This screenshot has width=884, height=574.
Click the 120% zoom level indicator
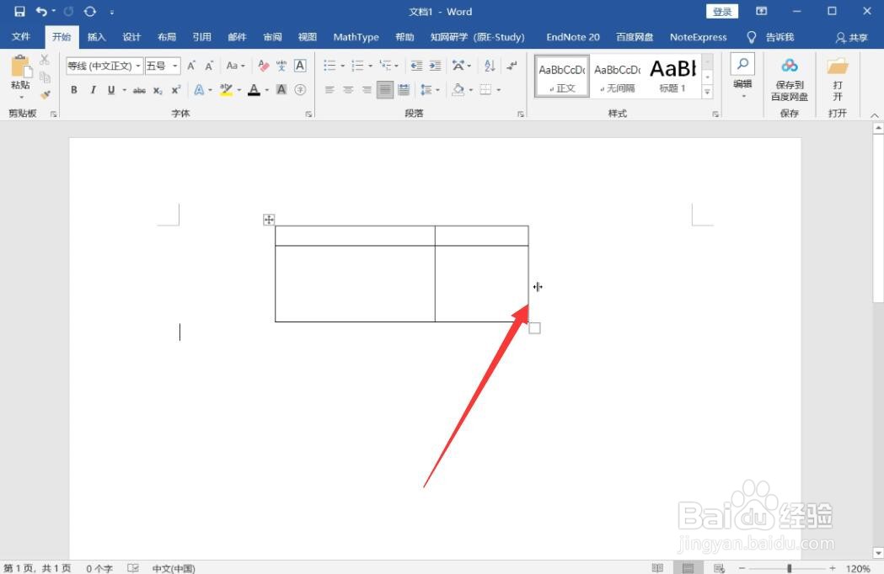coord(858,568)
